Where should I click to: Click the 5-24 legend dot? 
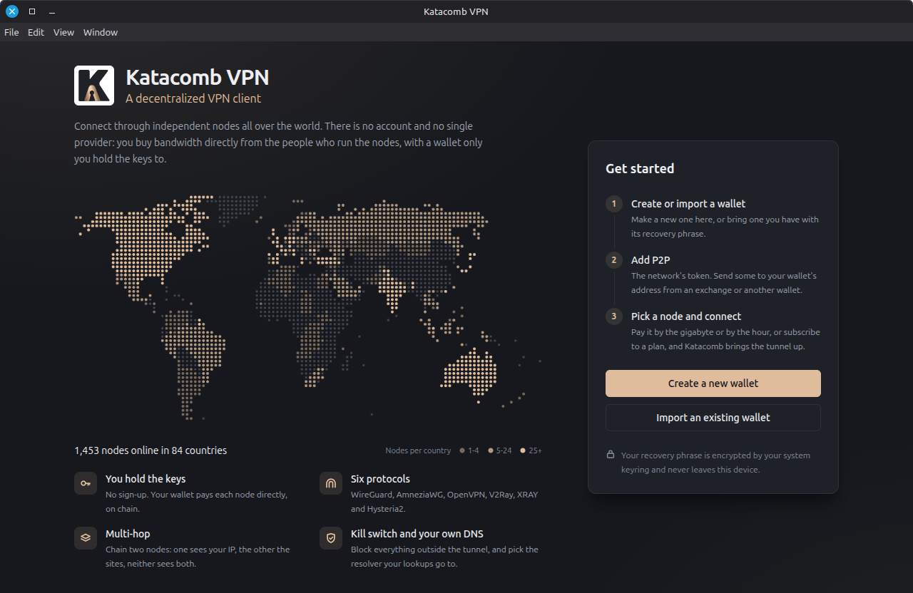coord(491,450)
